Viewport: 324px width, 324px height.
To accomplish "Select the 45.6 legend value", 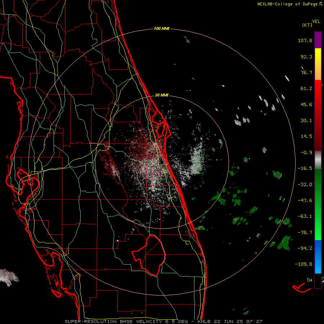I will point(306,104).
